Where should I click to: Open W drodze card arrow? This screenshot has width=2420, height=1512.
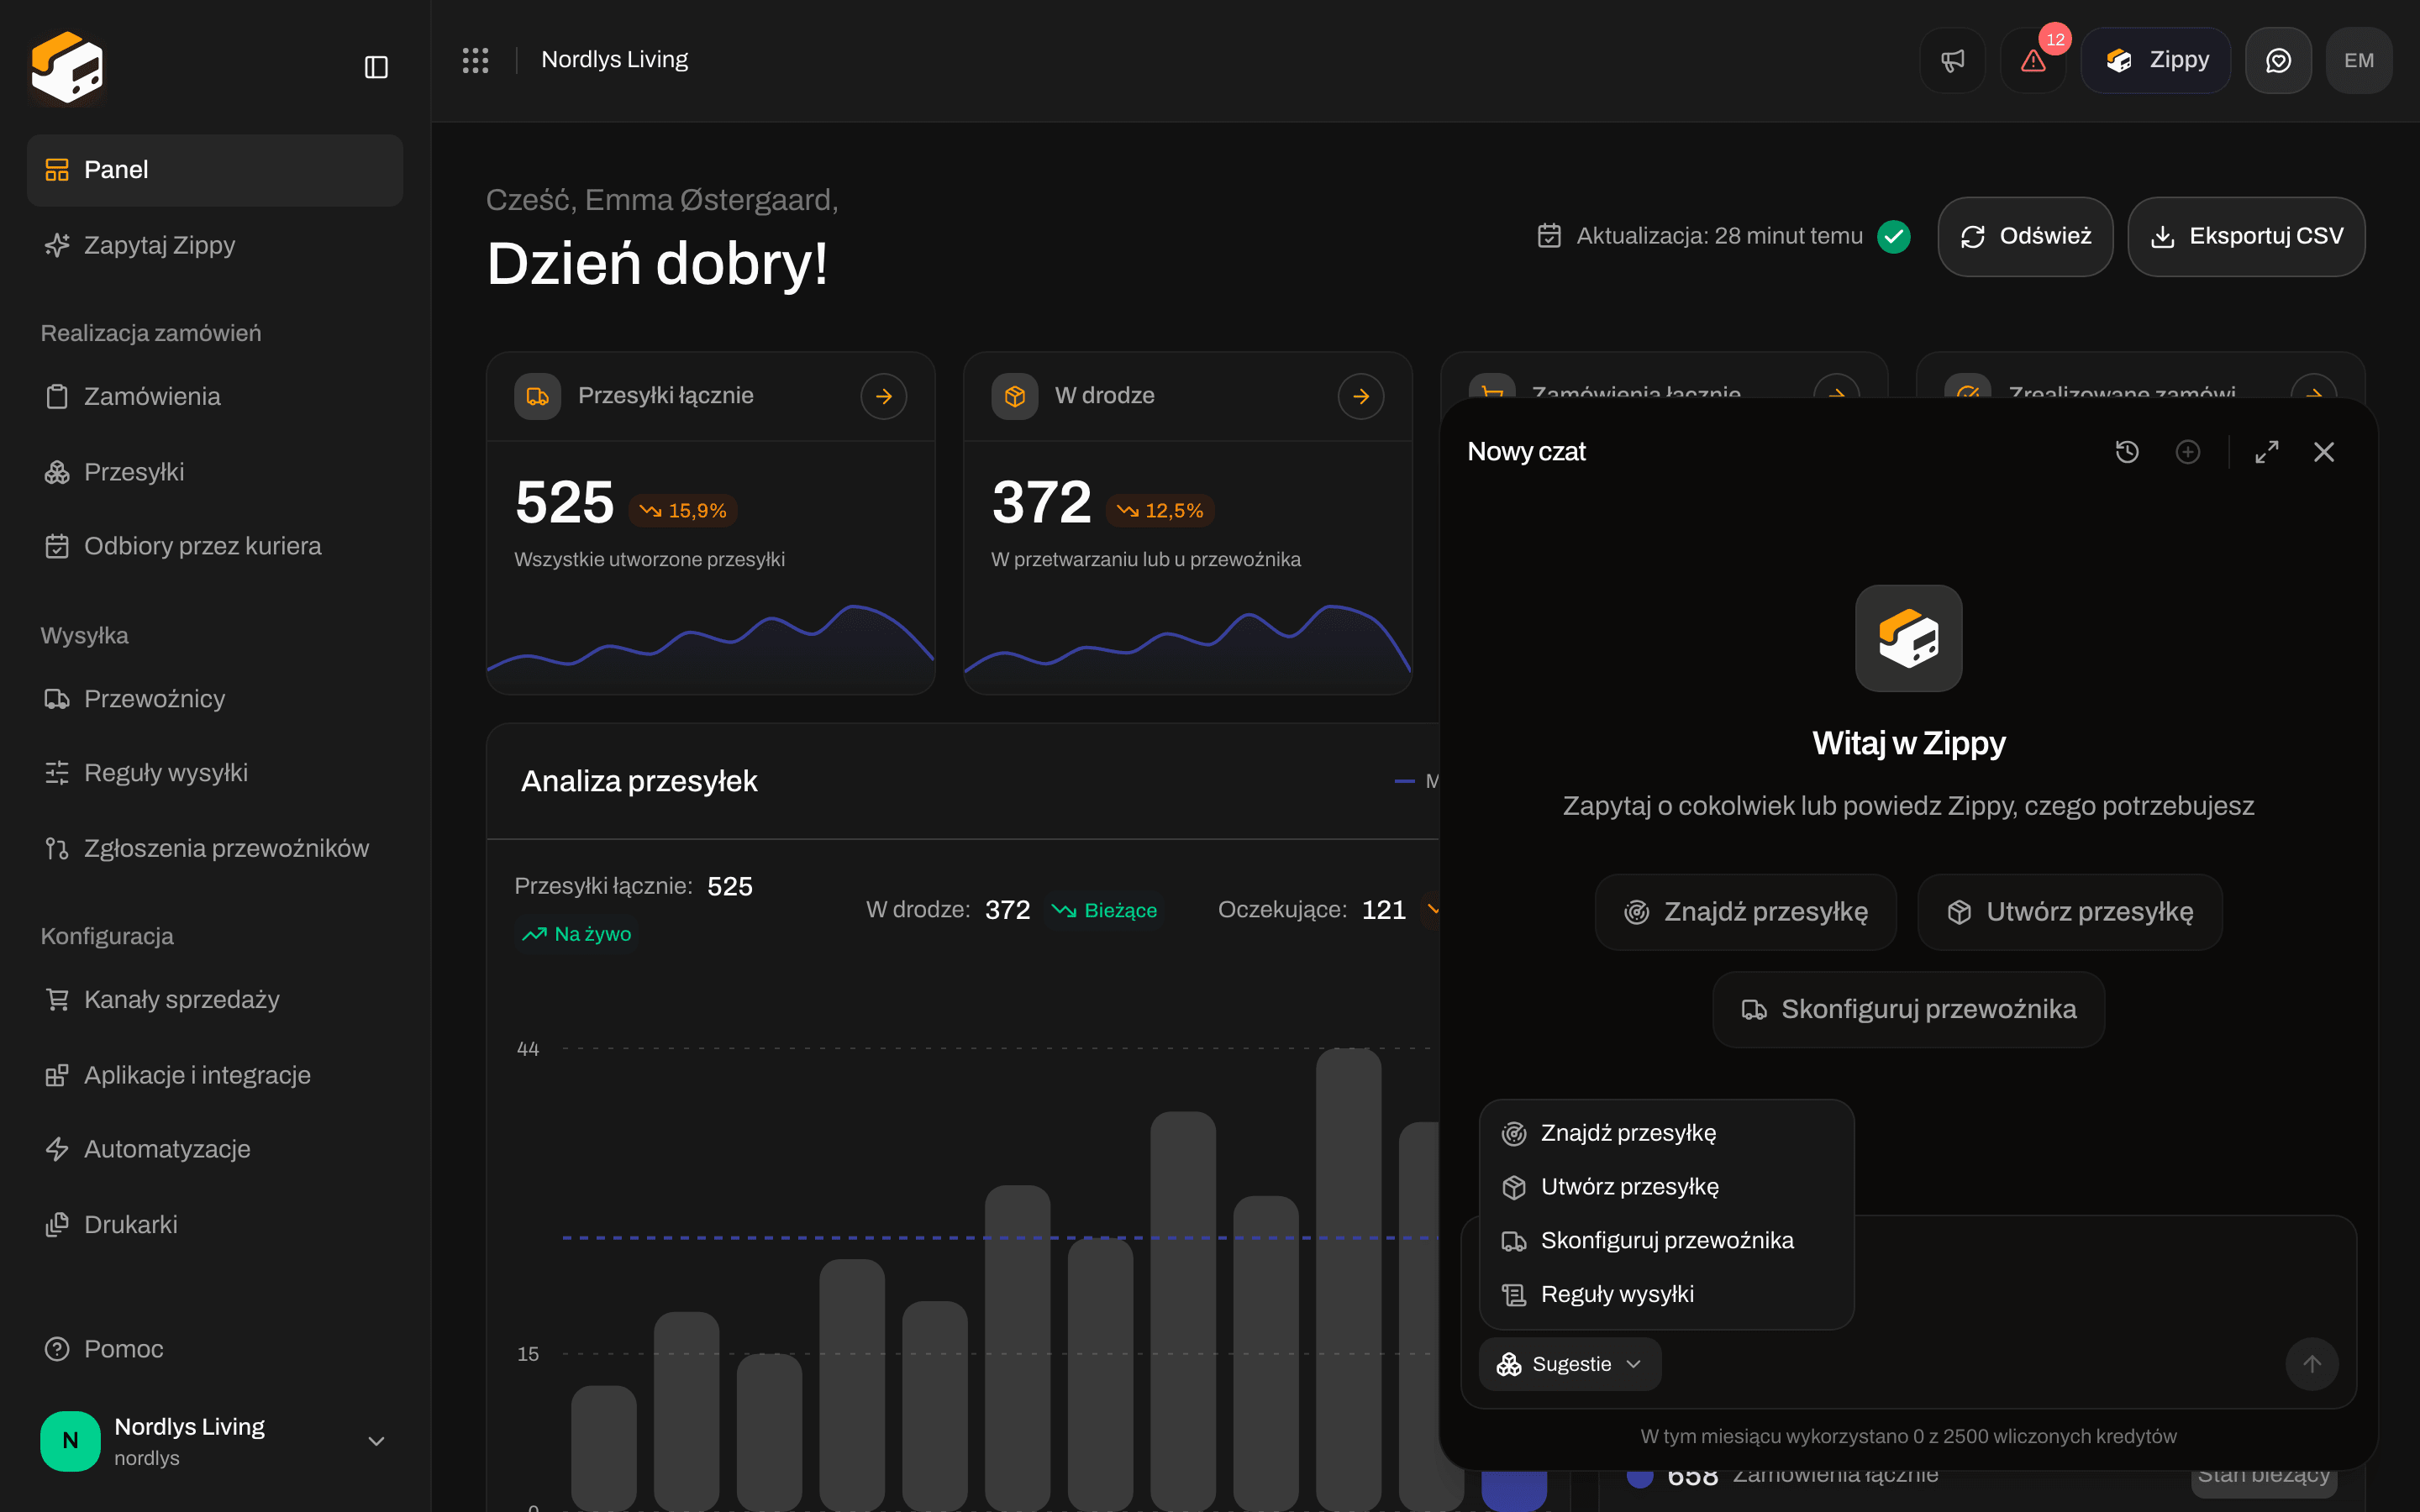[x=1361, y=396]
